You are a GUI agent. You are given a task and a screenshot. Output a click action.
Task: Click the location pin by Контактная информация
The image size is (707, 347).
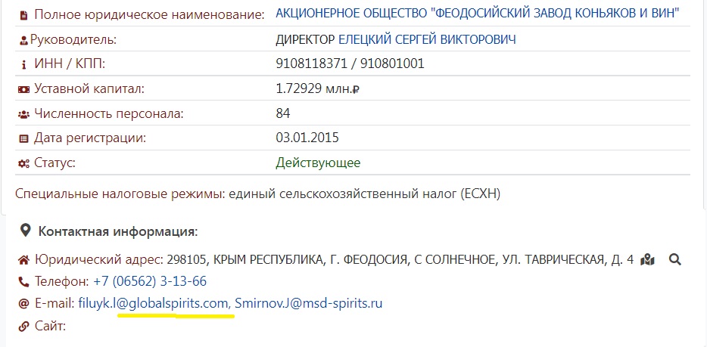[x=26, y=230]
